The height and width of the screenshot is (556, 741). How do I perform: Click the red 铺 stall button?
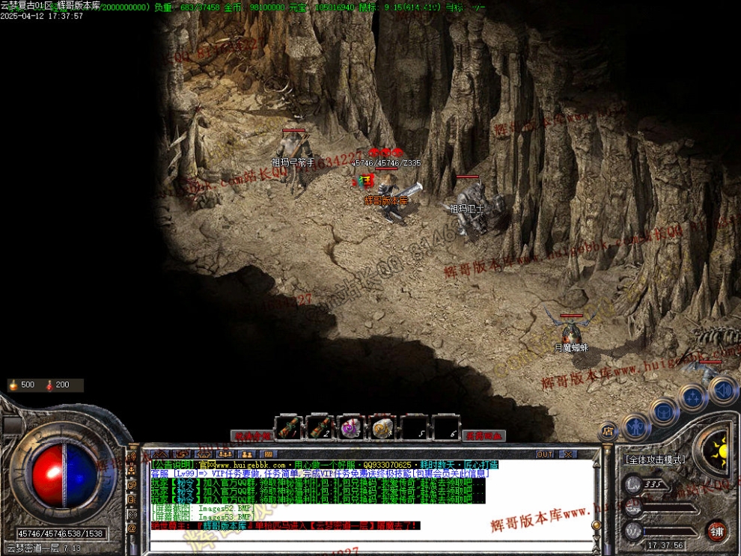tap(717, 531)
